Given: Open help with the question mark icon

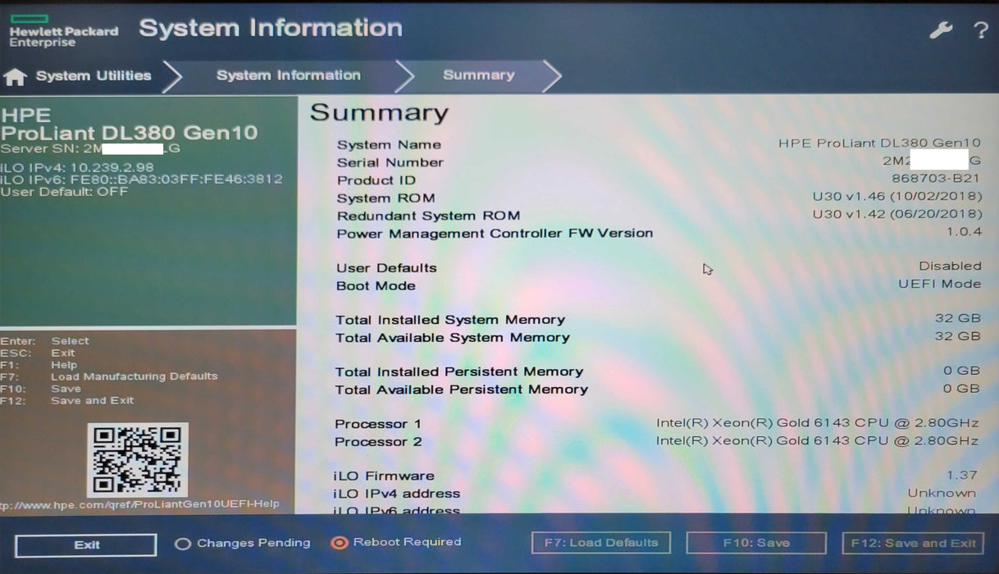Looking at the screenshot, I should coord(980,30).
